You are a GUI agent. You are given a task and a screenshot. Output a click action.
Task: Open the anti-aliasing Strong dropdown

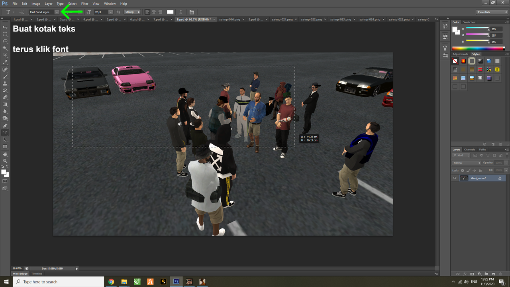pos(132,12)
